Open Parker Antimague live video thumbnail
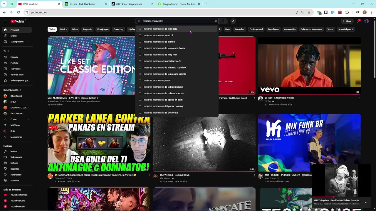The width and height of the screenshot is (376, 211). tap(99, 143)
